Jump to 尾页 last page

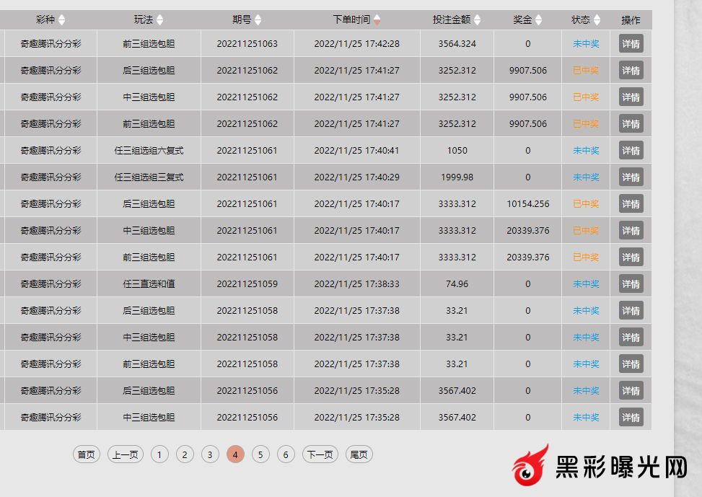tap(359, 454)
